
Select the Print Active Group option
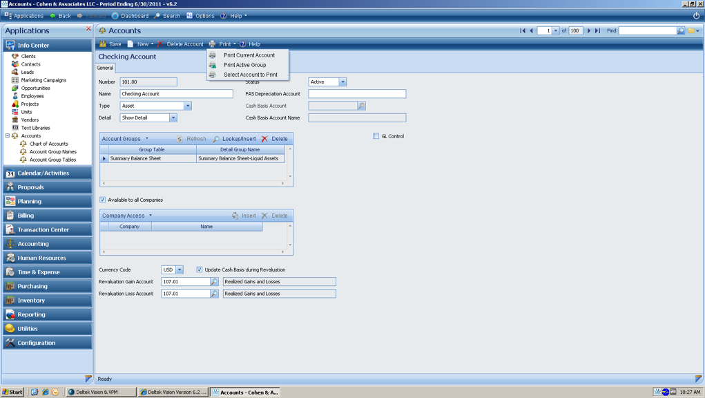244,65
